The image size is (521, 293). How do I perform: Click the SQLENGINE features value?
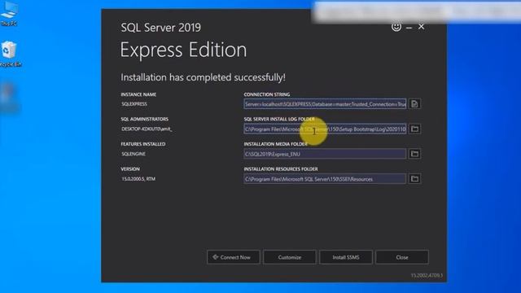(134, 154)
